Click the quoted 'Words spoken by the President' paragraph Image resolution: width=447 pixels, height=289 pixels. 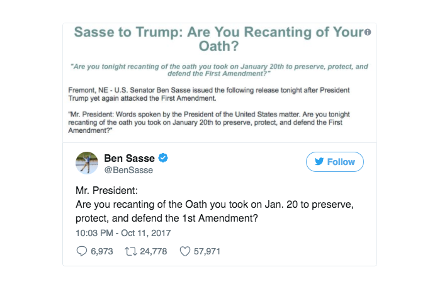[208, 122]
